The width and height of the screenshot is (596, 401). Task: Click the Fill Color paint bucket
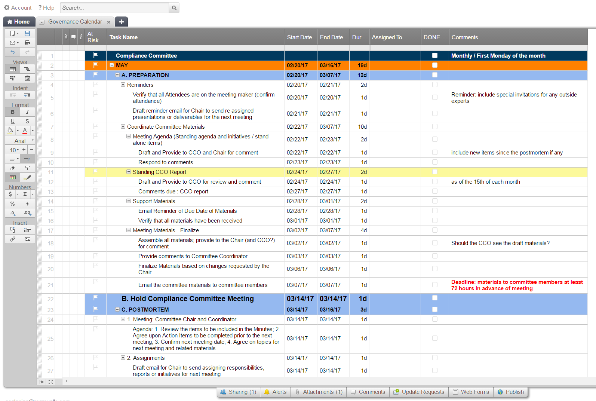click(x=10, y=131)
